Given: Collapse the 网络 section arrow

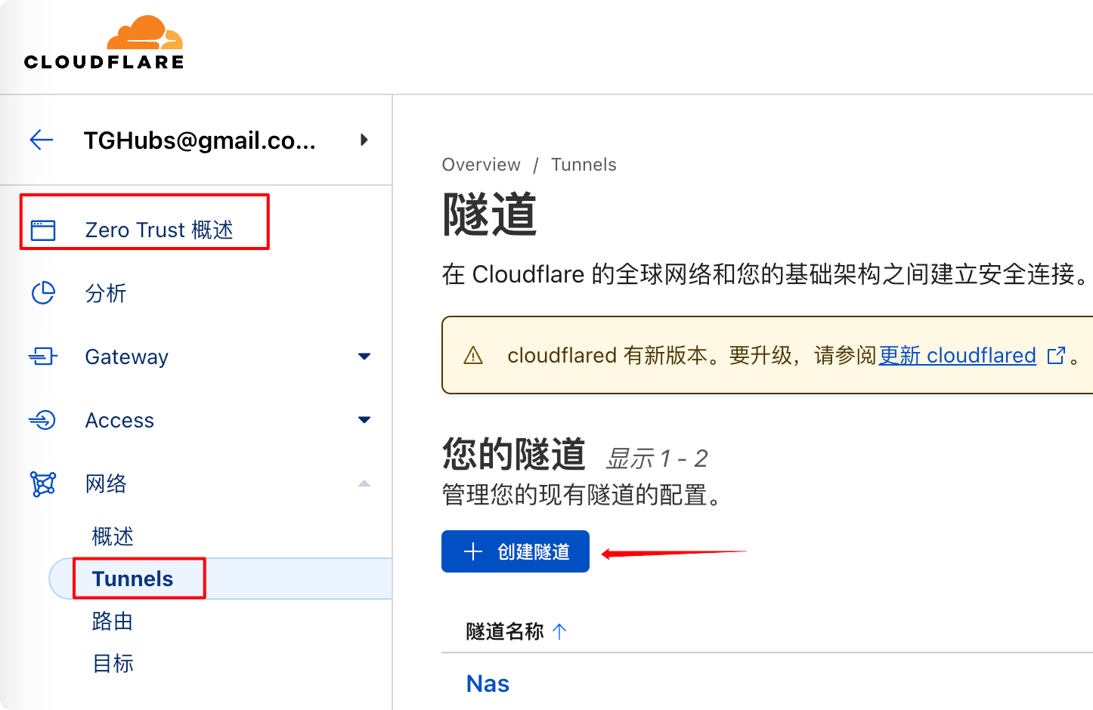Looking at the screenshot, I should (364, 483).
